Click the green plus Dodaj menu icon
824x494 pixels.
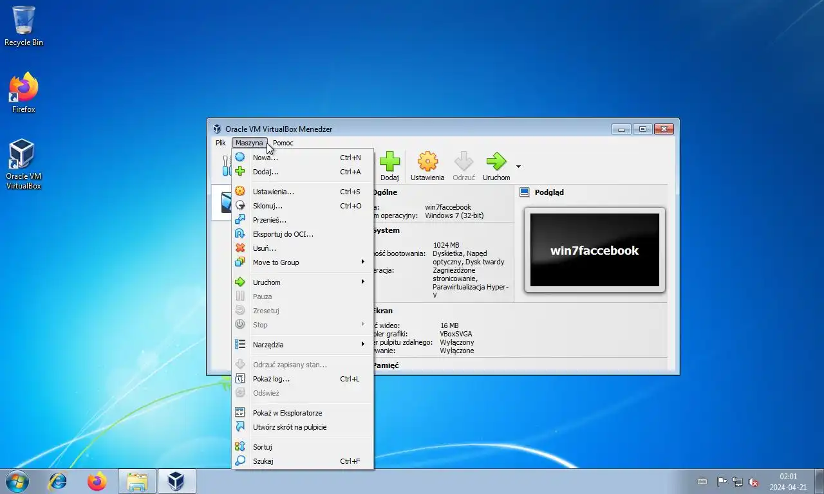(x=240, y=172)
